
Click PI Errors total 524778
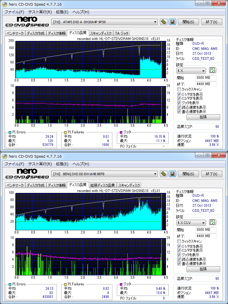[x=48, y=145]
